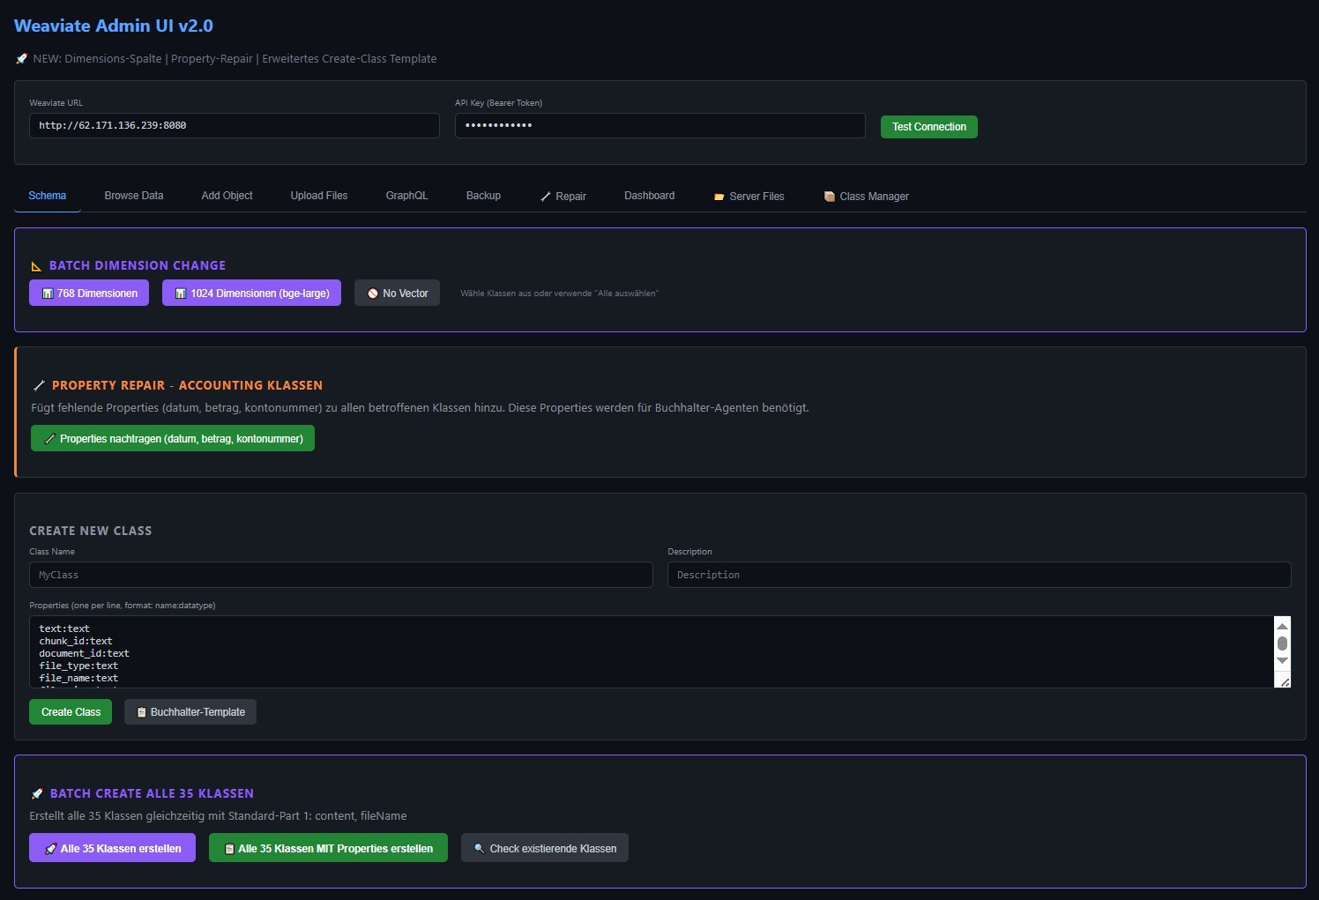The width and height of the screenshot is (1319, 900).
Task: Click the wrench icon on the Repair tab
Action: click(x=546, y=197)
